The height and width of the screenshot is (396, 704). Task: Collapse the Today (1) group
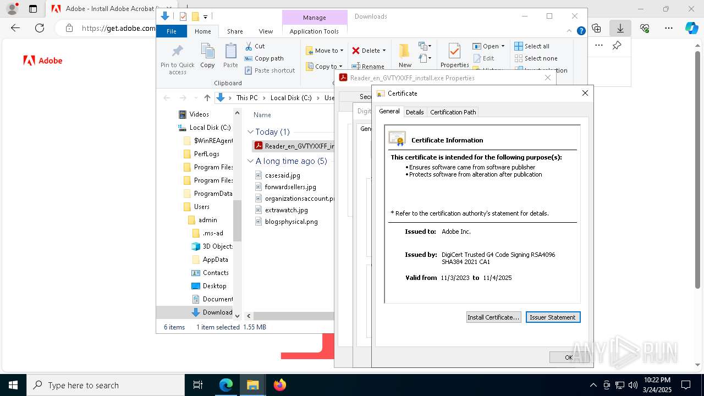250,132
